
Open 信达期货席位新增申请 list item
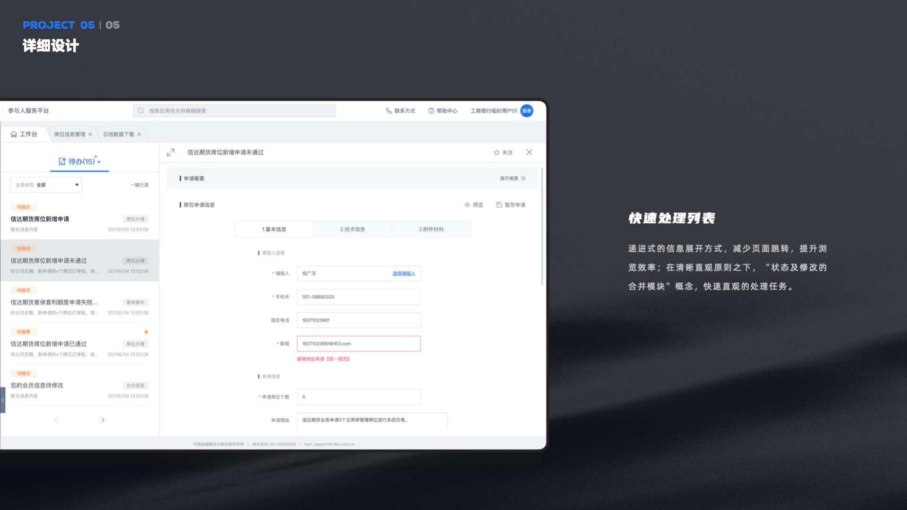click(x=79, y=219)
